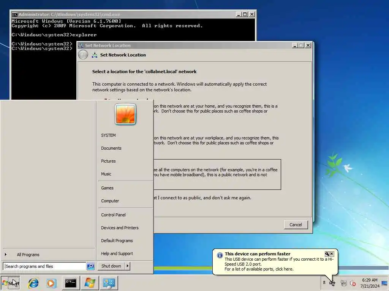Click the 'C:\Windows\system32>explorer' line in cmd
The height and width of the screenshot is (291, 389).
[54, 35]
